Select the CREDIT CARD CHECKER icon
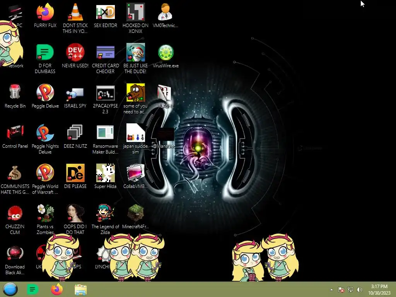Screen dimensions: 396x297 click(105, 52)
